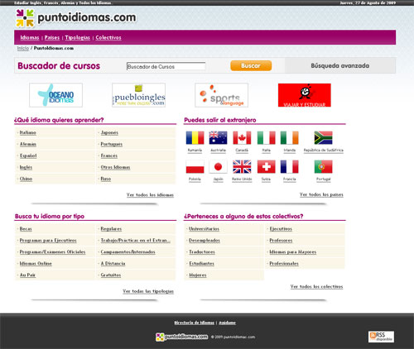Open the Ejecutivos collective link
Screen dimensions: 414x349
pyautogui.click(x=281, y=229)
